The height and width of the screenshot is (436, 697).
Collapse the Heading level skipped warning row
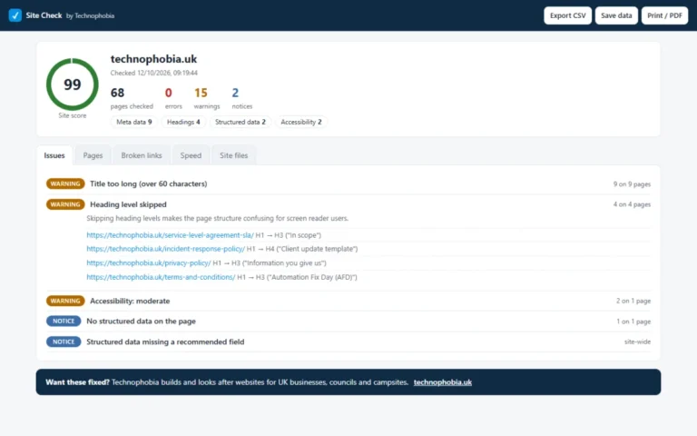coord(348,204)
